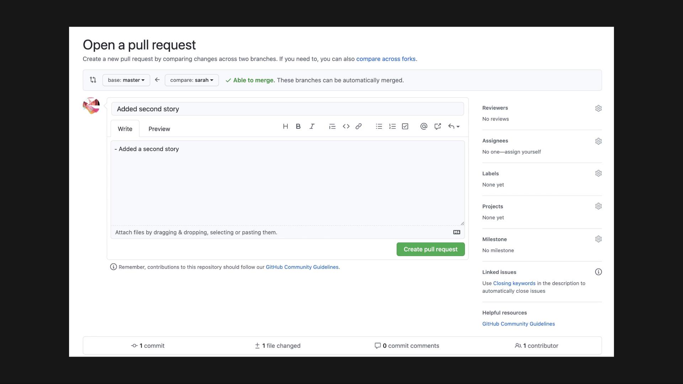
Task: Insert numbered list icon
Action: click(x=392, y=126)
